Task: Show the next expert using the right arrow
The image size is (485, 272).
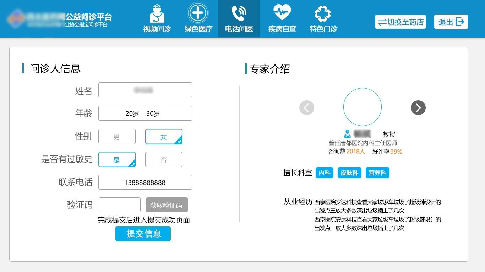Action: [x=418, y=107]
